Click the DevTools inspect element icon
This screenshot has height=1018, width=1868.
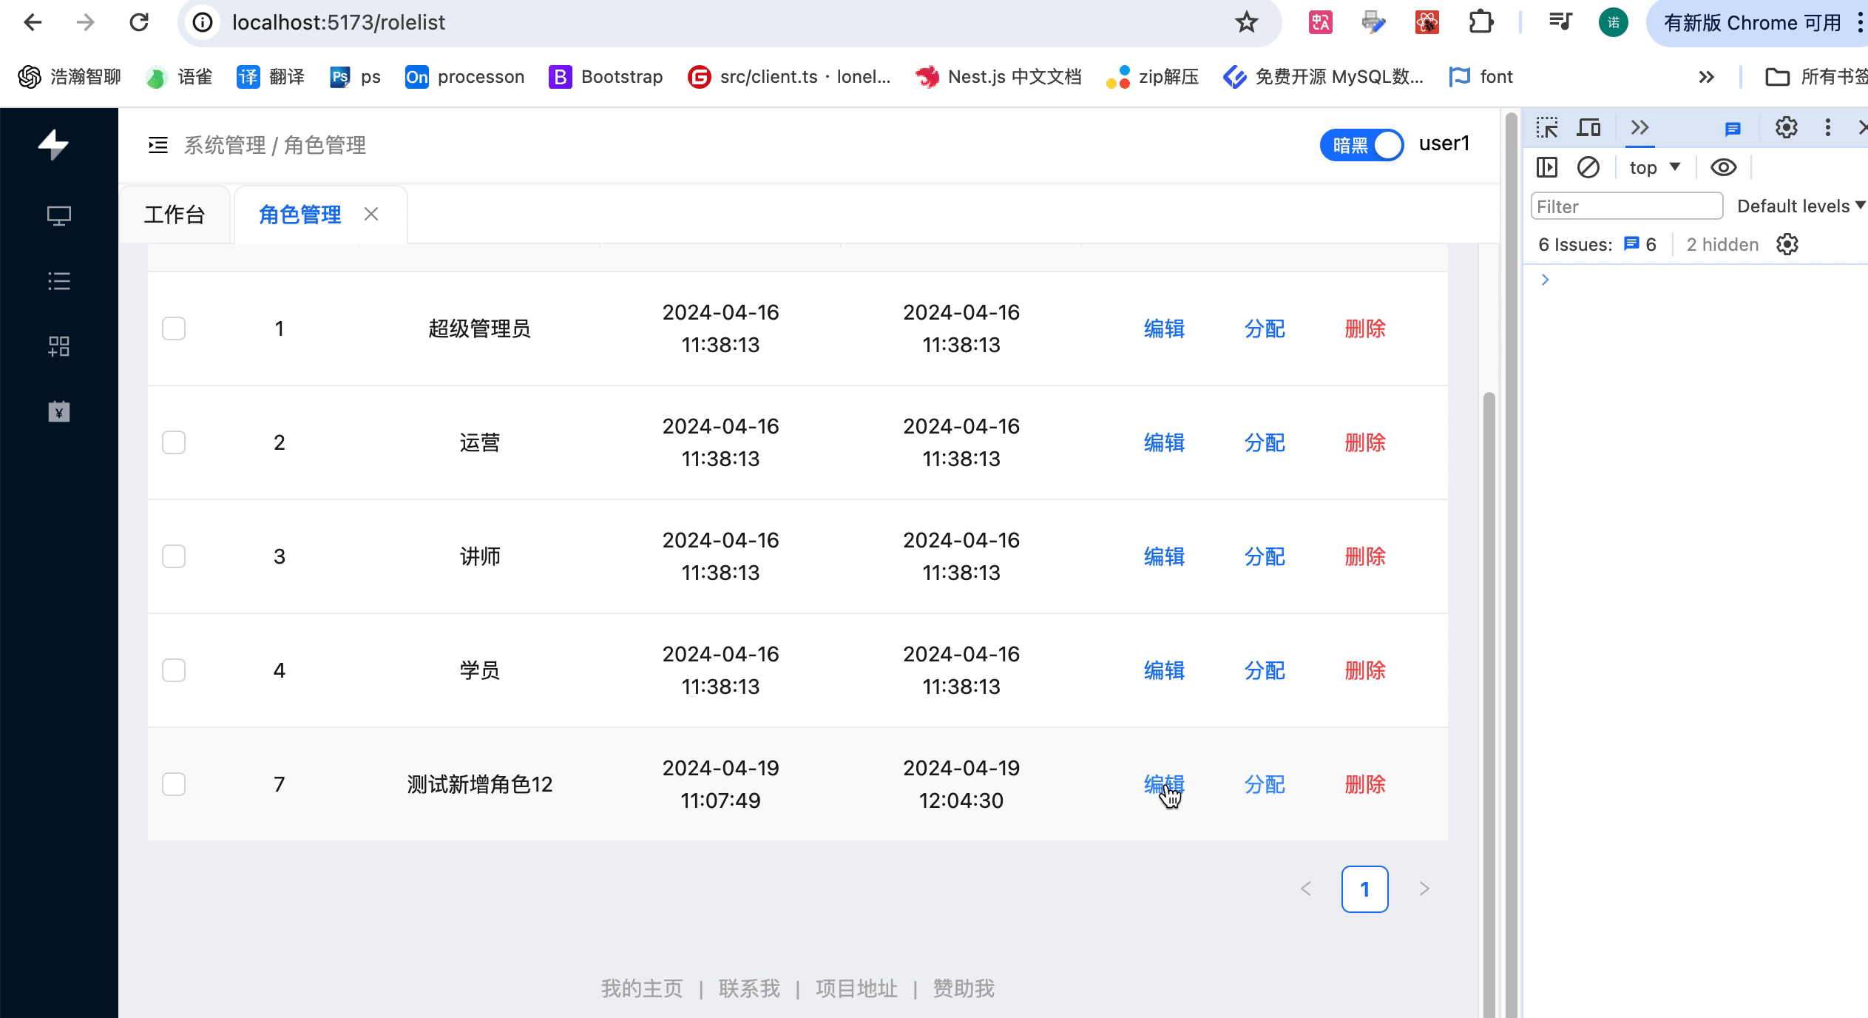(x=1546, y=128)
